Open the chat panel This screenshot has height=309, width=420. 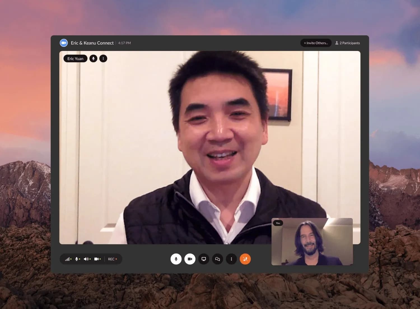click(218, 259)
